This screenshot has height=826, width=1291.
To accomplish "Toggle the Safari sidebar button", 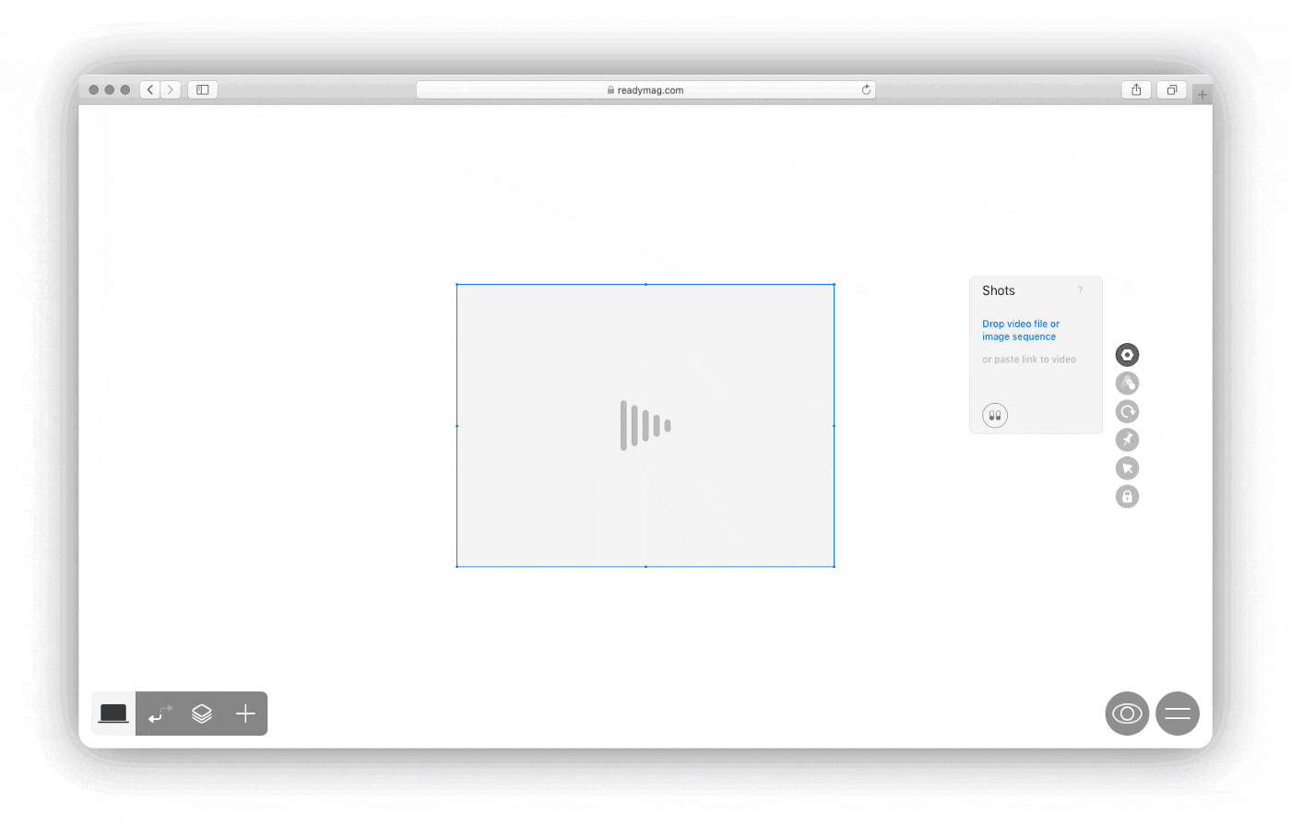I will point(203,89).
